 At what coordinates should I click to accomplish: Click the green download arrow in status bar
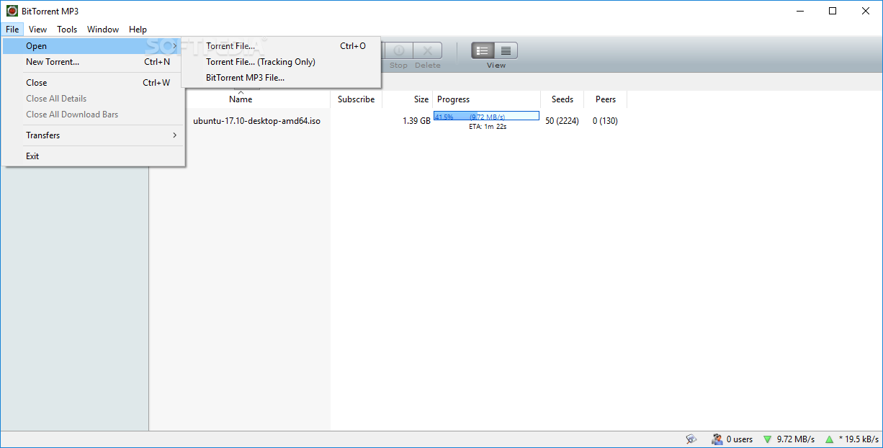click(768, 439)
